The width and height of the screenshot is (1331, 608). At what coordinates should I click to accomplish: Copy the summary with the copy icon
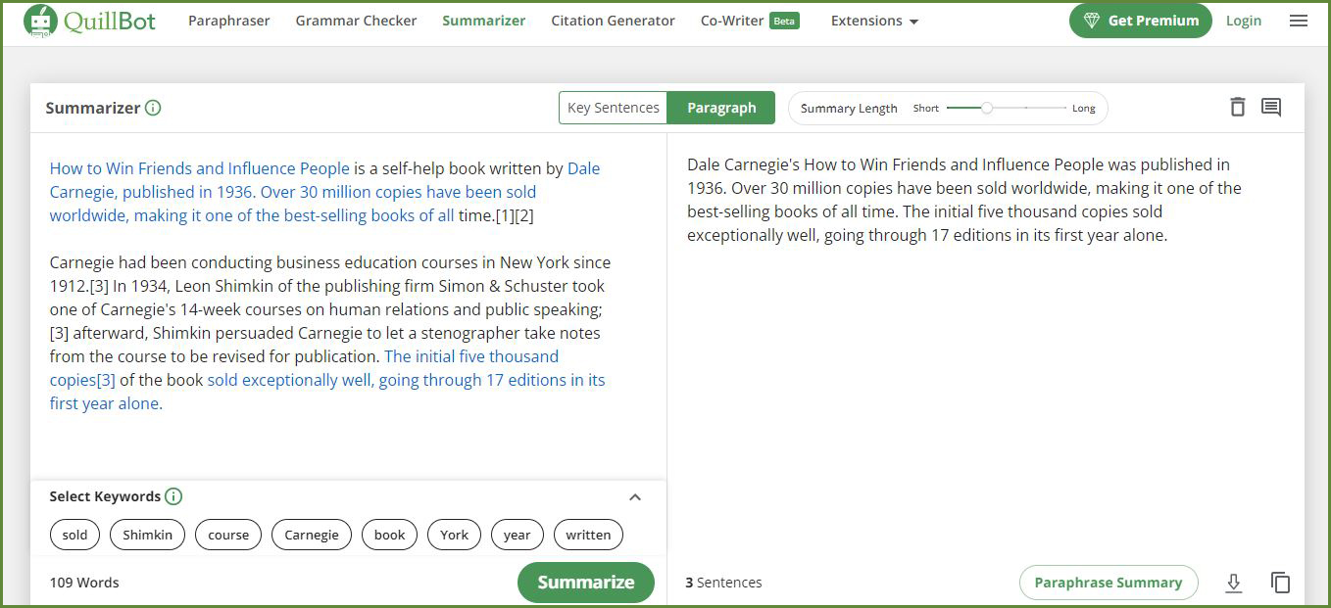point(1280,583)
